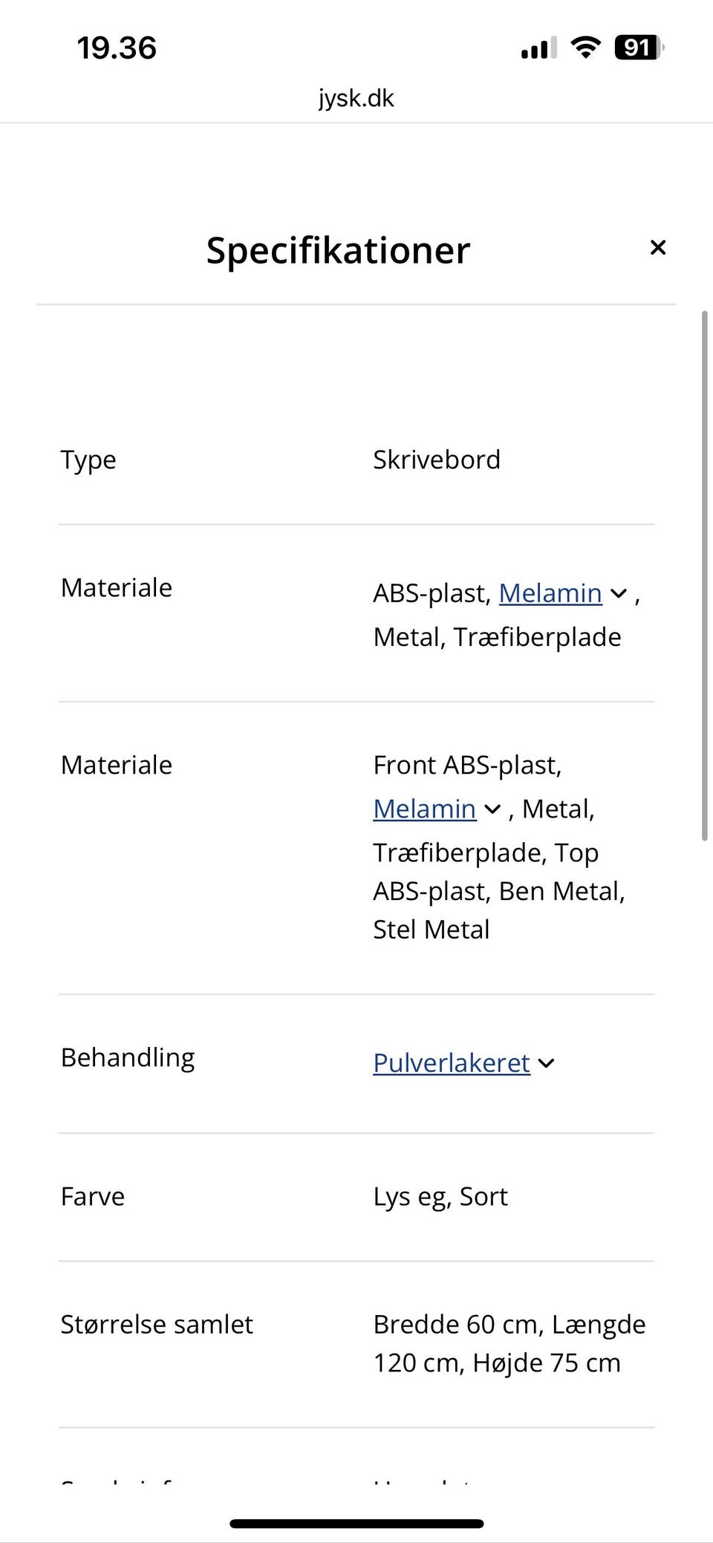This screenshot has height=1543, width=713.
Task: Tap the battery indicator icon
Action: coord(639,48)
